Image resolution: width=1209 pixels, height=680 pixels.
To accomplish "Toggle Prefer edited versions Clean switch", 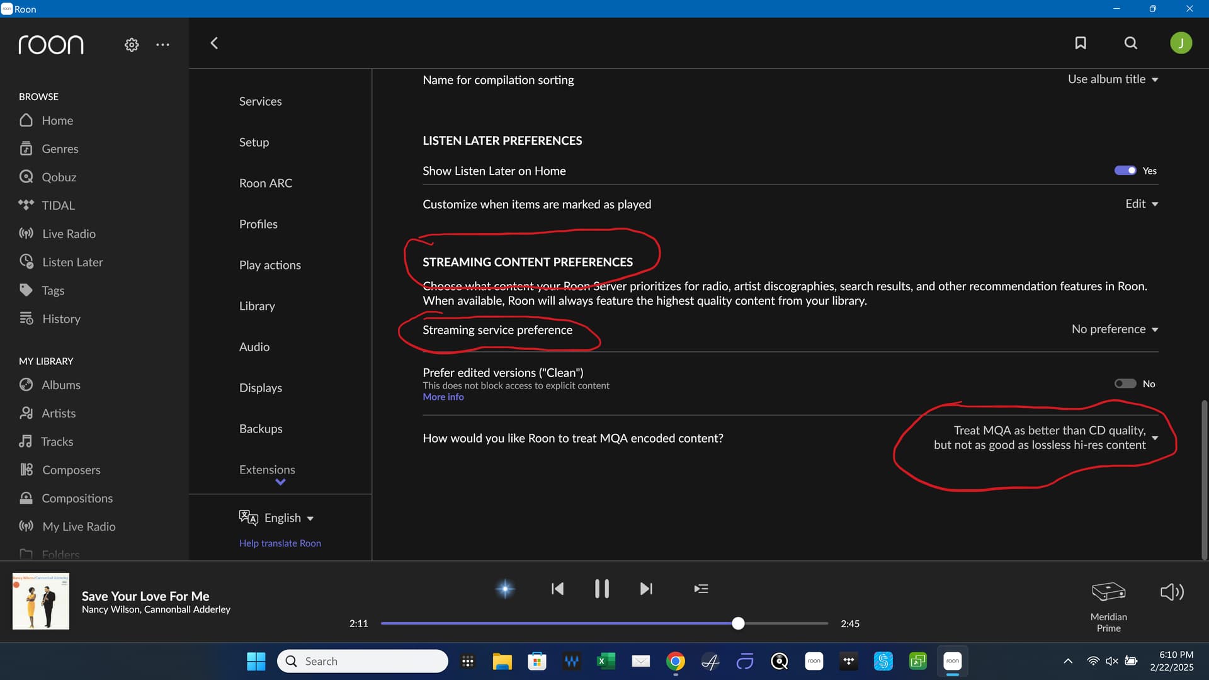I will click(1125, 383).
